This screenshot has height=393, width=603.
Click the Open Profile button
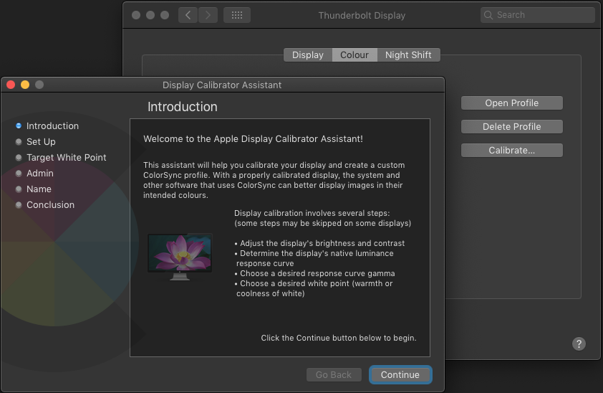pyautogui.click(x=512, y=103)
